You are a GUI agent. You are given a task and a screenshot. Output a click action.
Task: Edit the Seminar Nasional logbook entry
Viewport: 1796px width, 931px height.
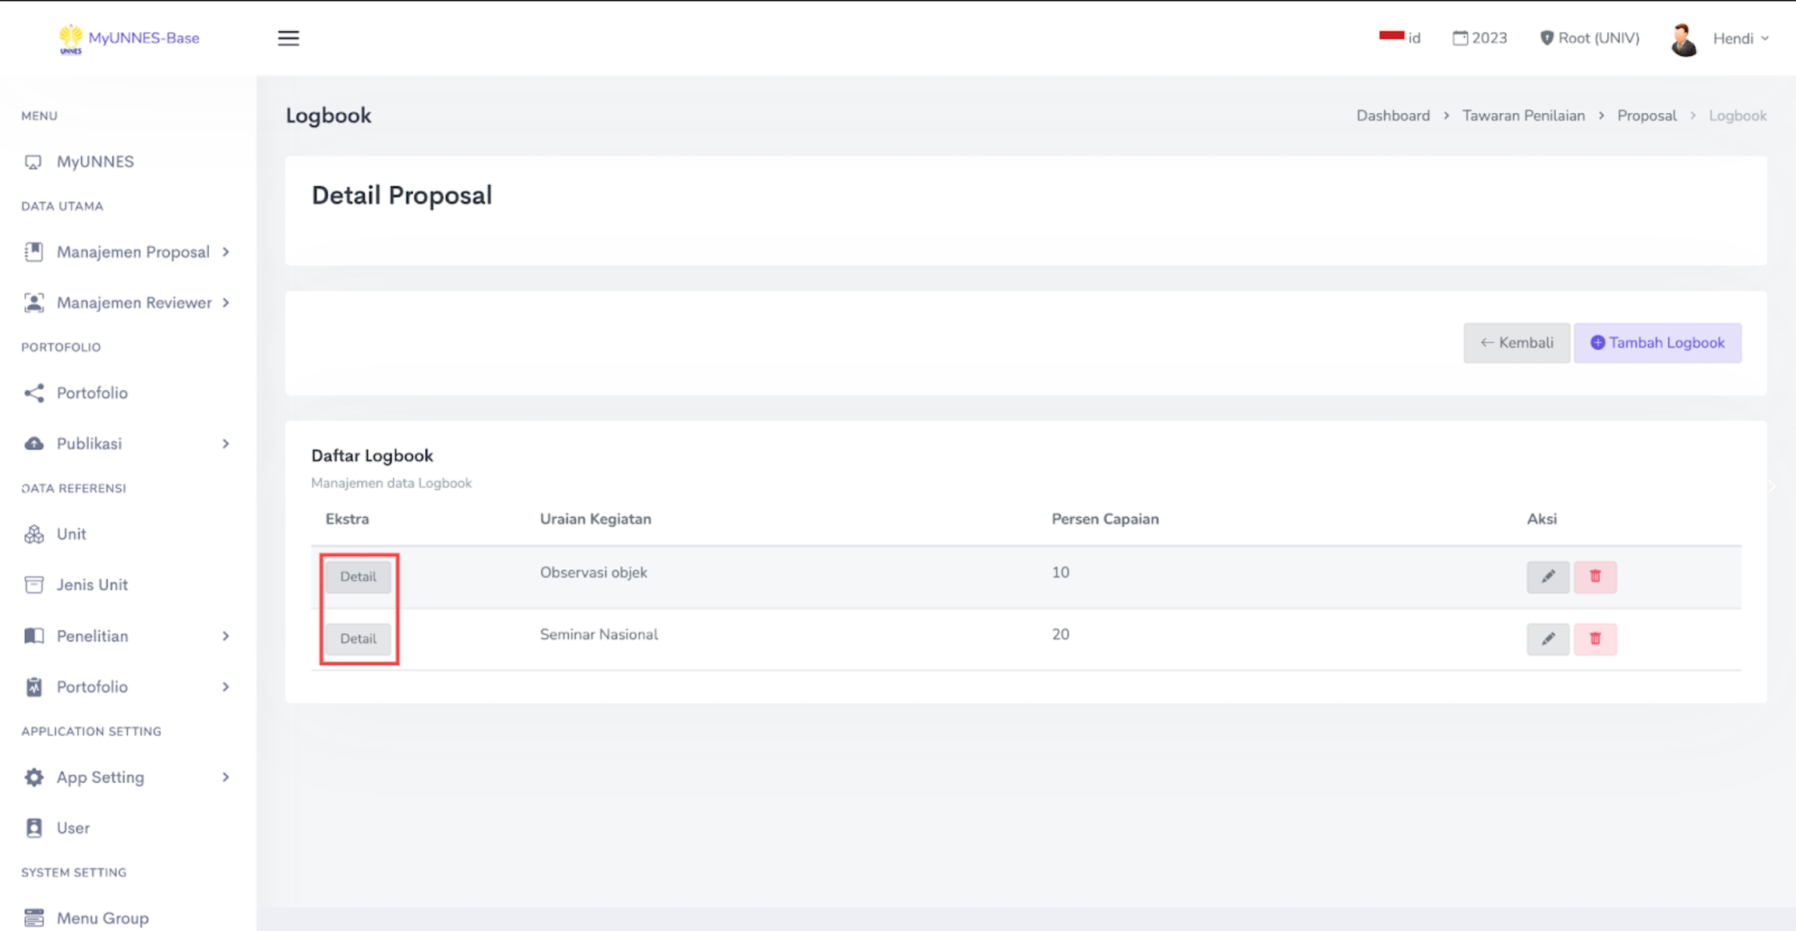(x=1547, y=639)
